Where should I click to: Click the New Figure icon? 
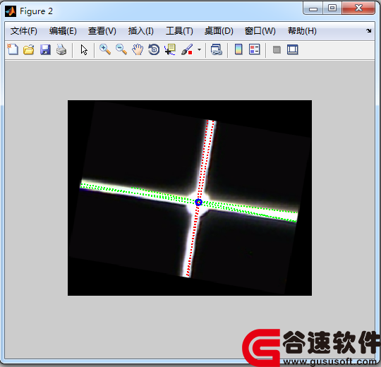(x=13, y=49)
